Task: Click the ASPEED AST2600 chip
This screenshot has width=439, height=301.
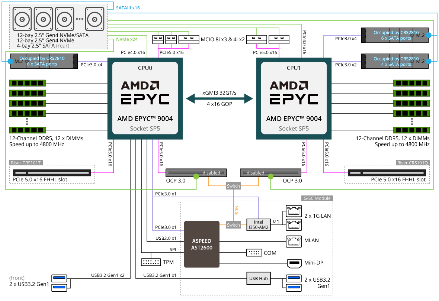Action: 202,244
